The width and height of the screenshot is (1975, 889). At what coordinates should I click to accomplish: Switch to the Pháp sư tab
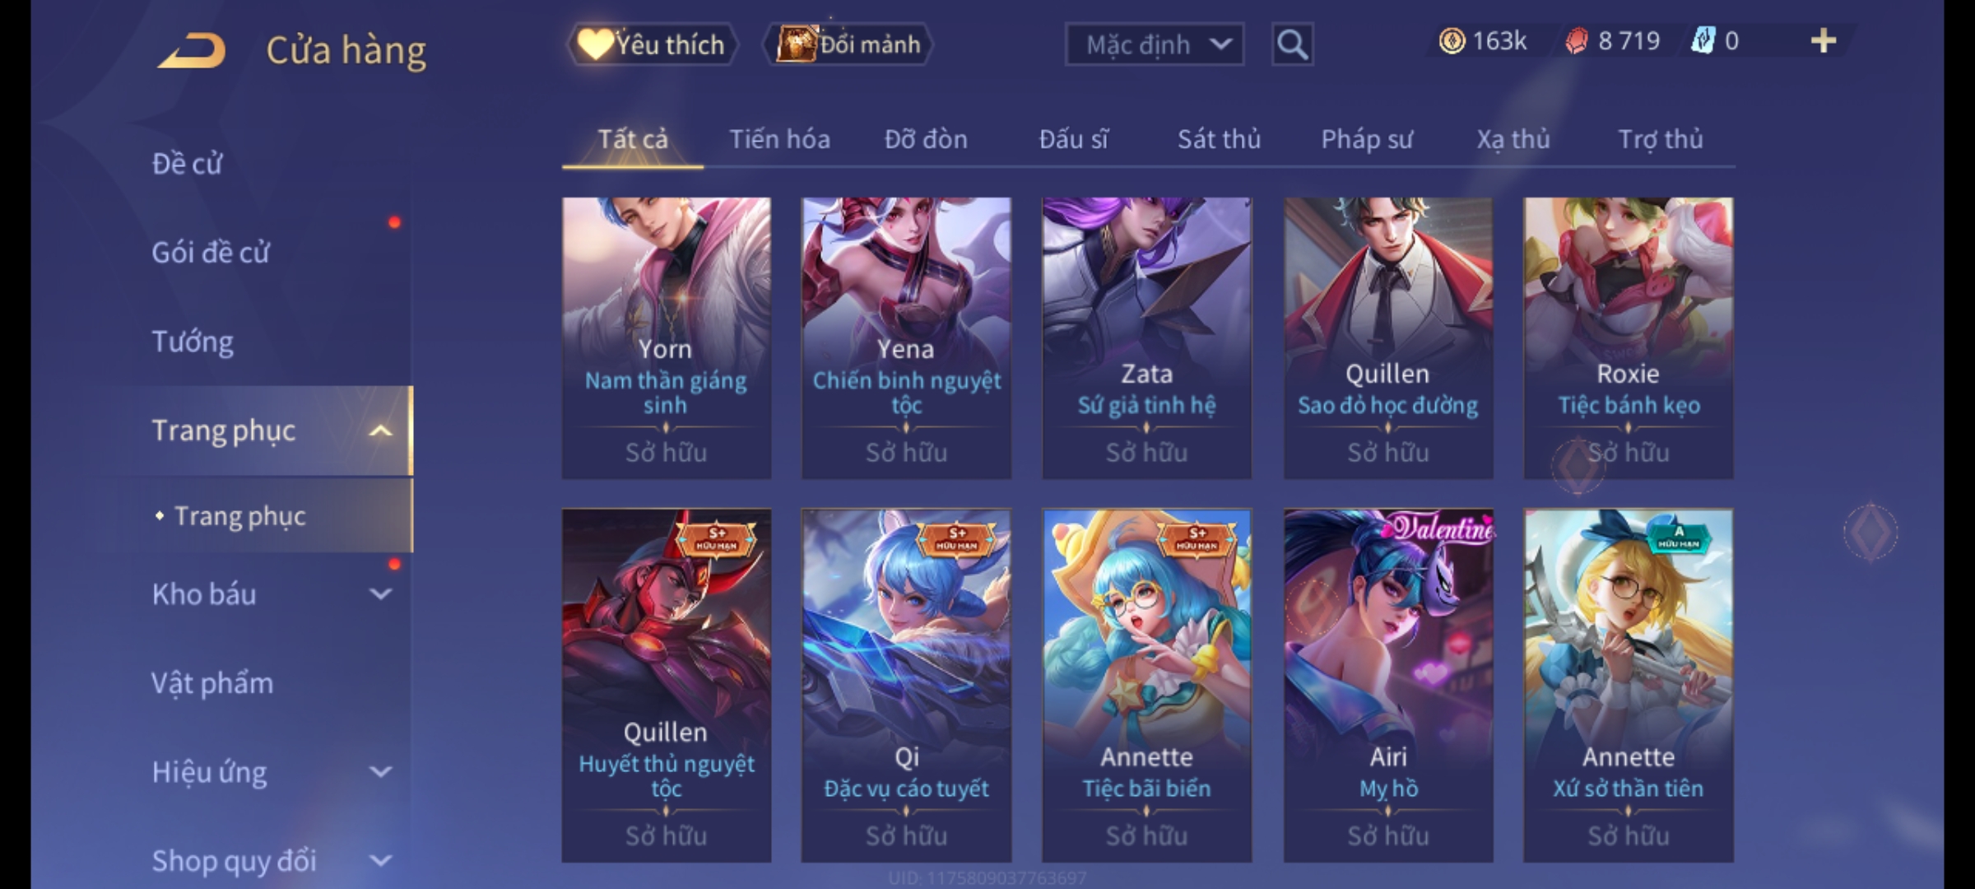[1367, 139]
